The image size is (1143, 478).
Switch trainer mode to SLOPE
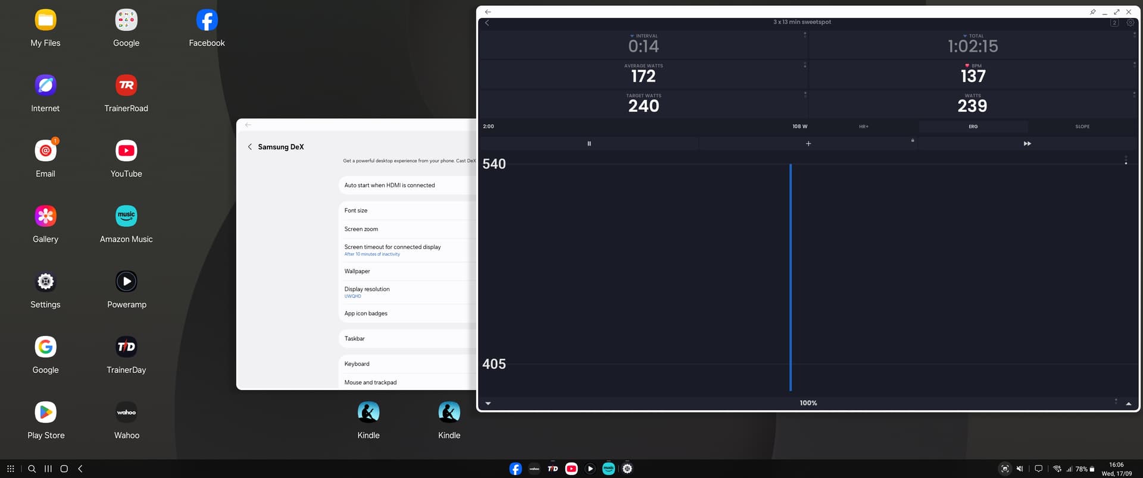1082,127
